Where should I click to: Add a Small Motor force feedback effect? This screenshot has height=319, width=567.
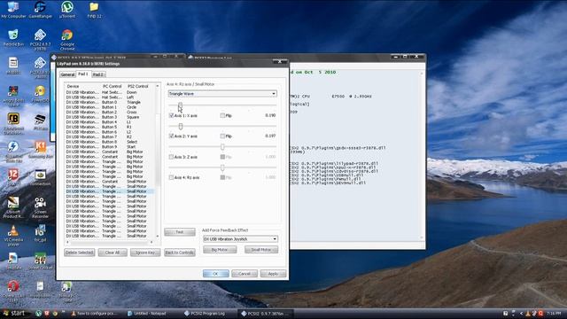coord(261,250)
